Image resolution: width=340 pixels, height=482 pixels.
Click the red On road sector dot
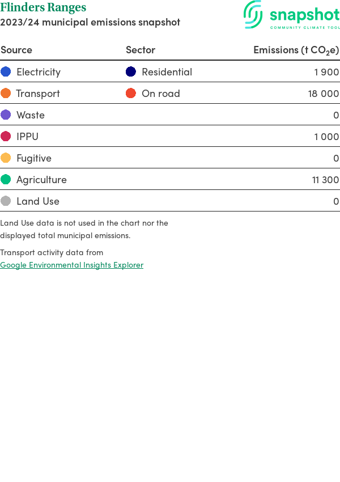point(131,93)
